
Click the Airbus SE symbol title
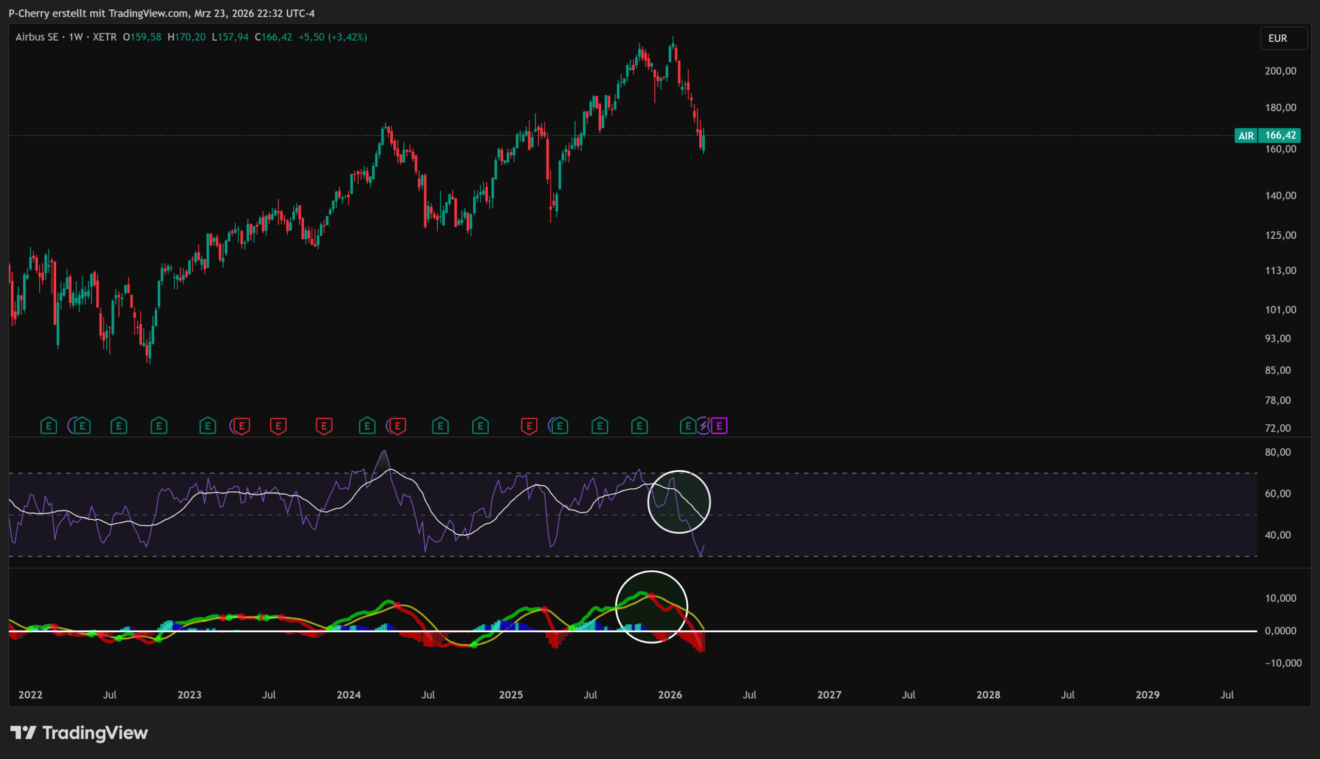[37, 37]
